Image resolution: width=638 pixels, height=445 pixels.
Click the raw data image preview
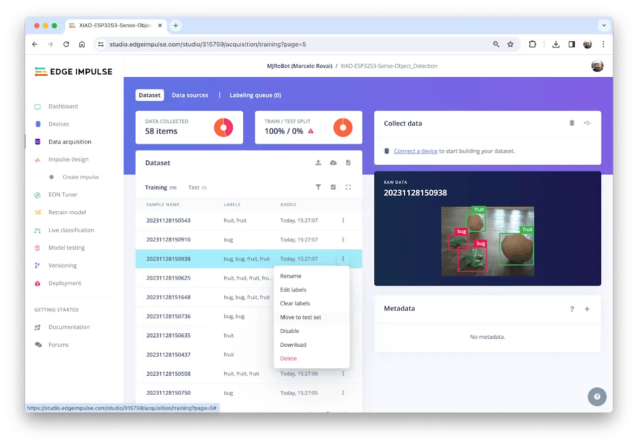pyautogui.click(x=487, y=241)
